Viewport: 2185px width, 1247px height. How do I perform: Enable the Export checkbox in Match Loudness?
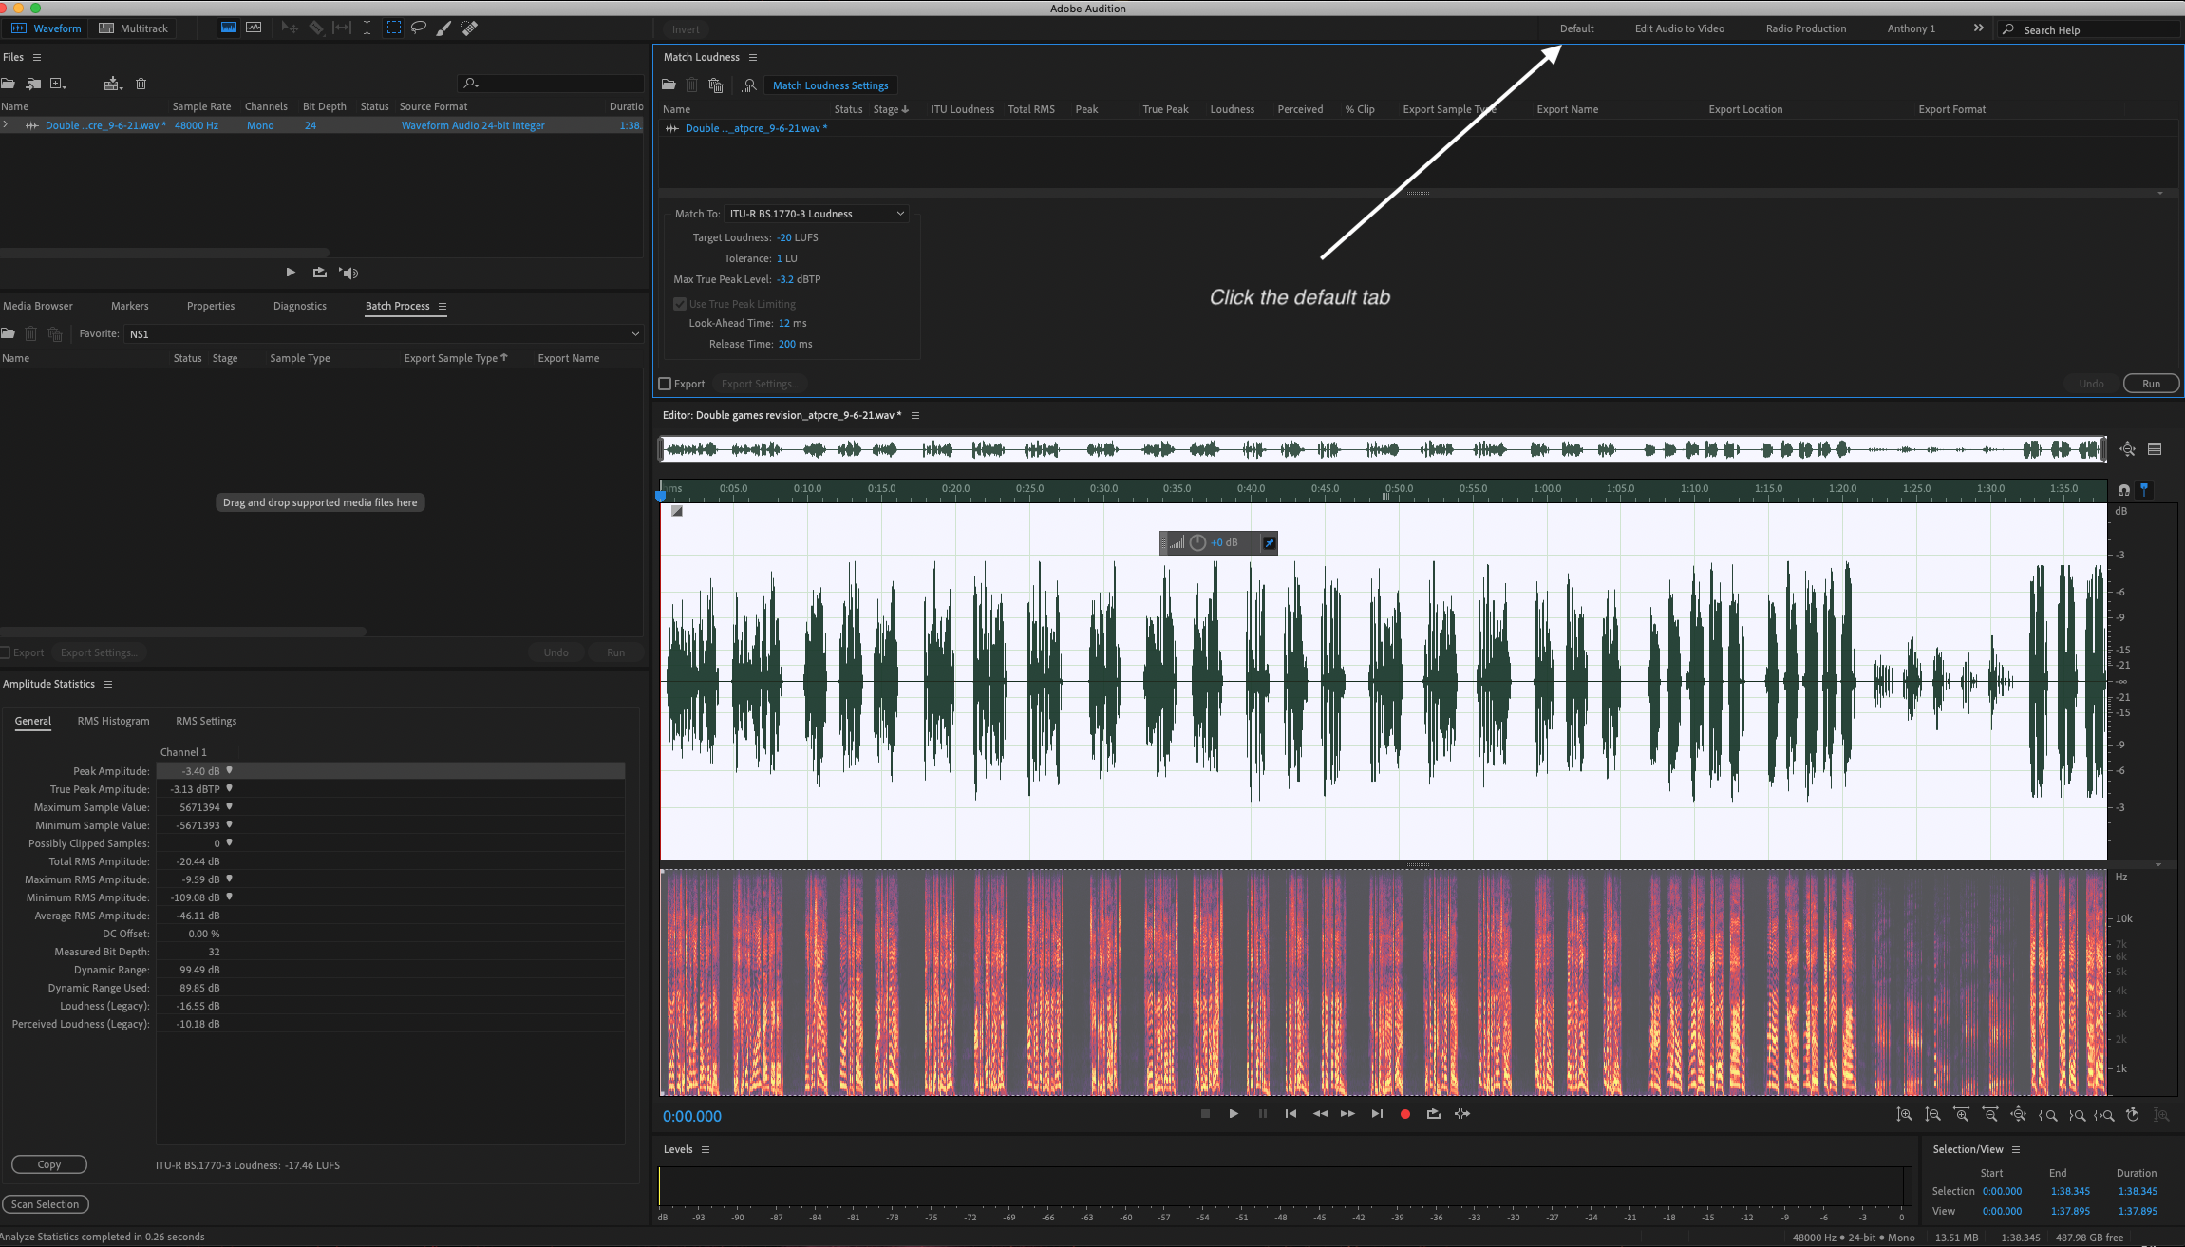point(666,384)
